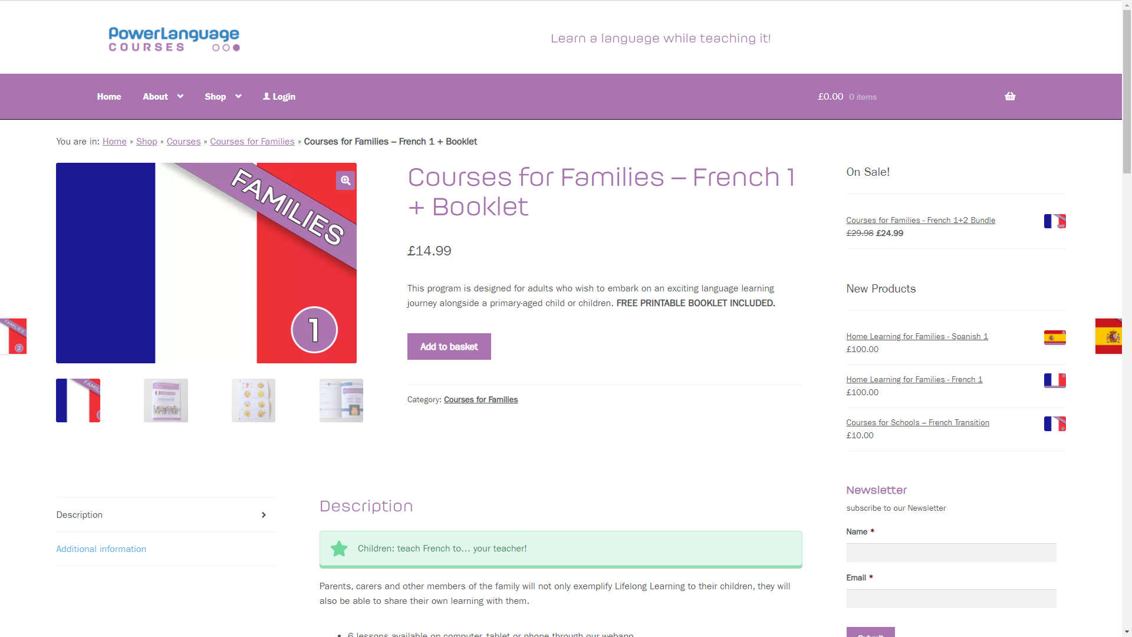Click the French flag next to French 1+2 Bundle
The image size is (1132, 637).
coord(1055,221)
